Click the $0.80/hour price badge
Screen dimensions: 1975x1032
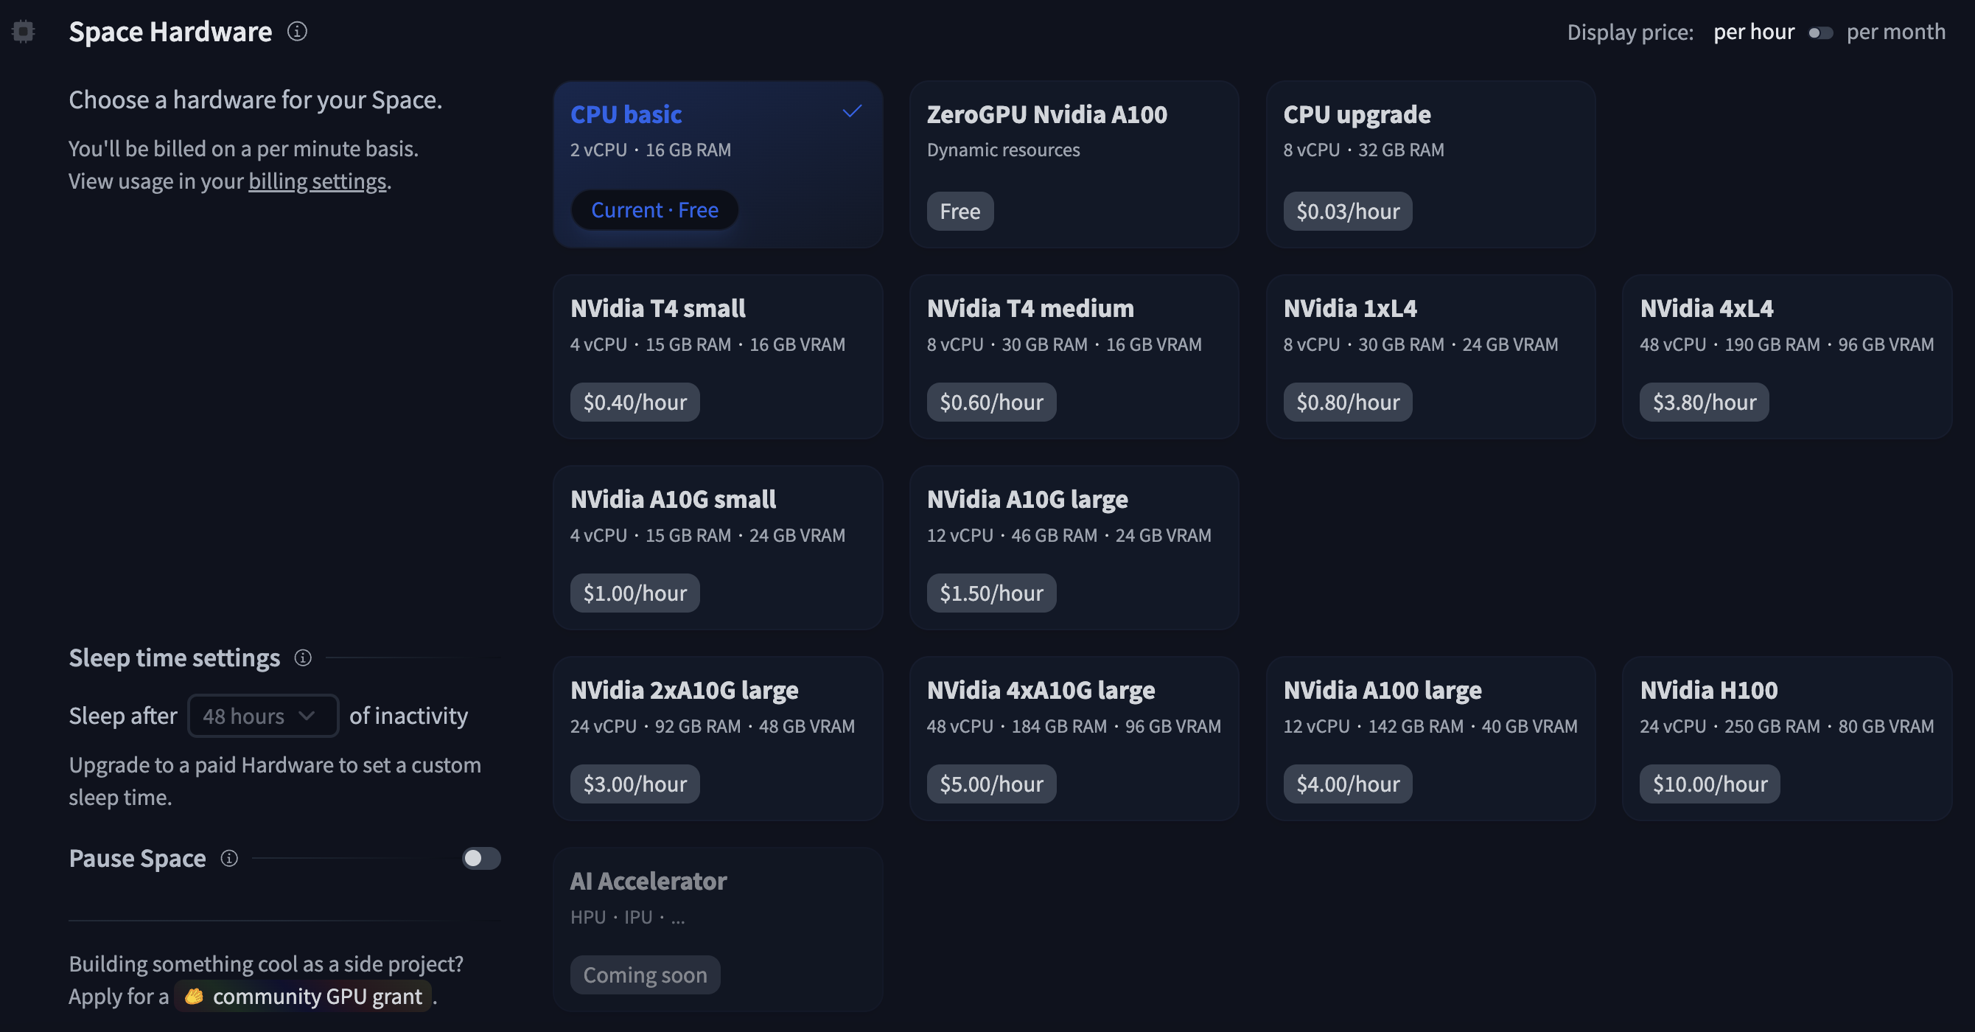pyautogui.click(x=1347, y=402)
